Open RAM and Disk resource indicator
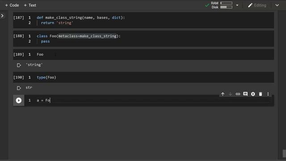The image size is (286, 161). pyautogui.click(x=222, y=5)
